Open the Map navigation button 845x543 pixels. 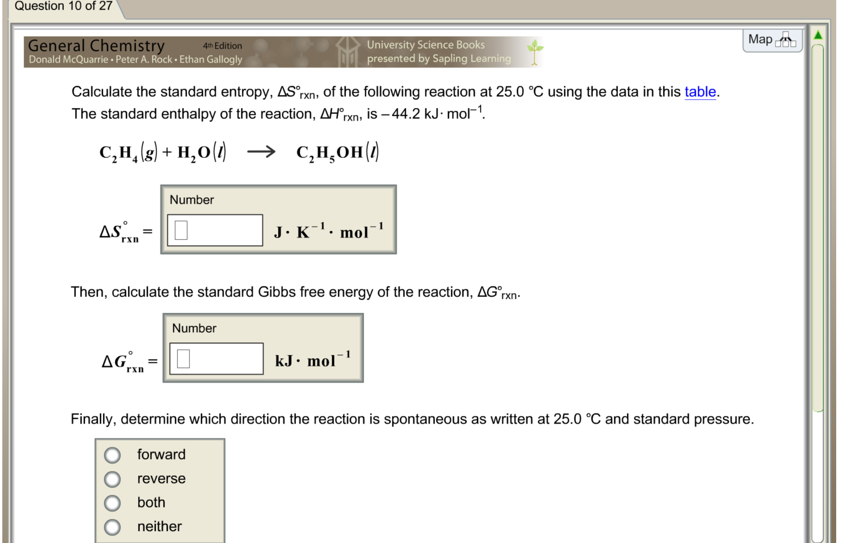(772, 40)
